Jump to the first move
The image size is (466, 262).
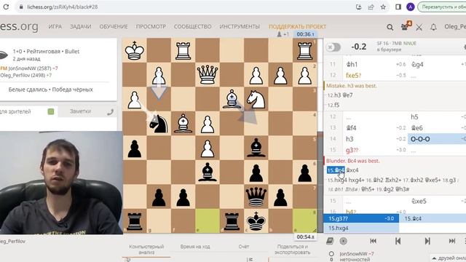click(x=374, y=241)
